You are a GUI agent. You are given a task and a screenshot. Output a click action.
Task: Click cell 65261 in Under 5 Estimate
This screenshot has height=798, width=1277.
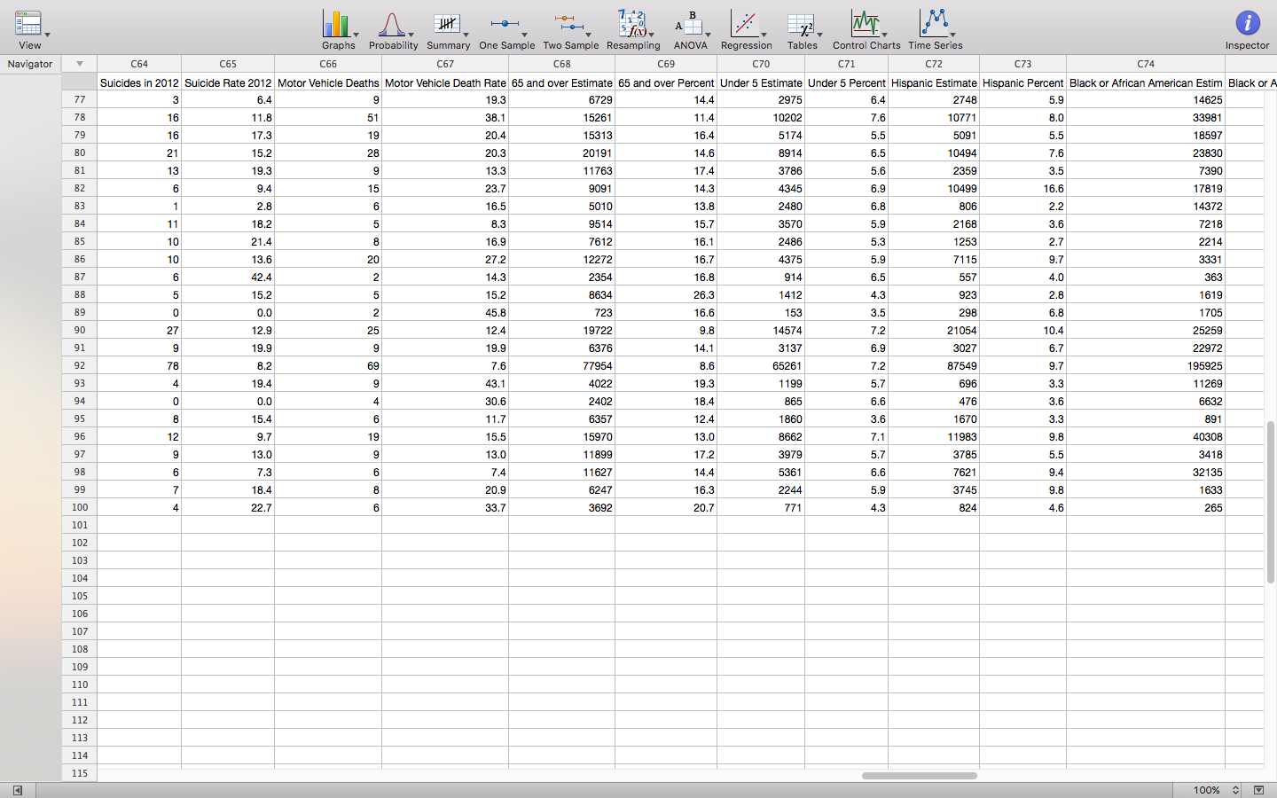coord(761,365)
